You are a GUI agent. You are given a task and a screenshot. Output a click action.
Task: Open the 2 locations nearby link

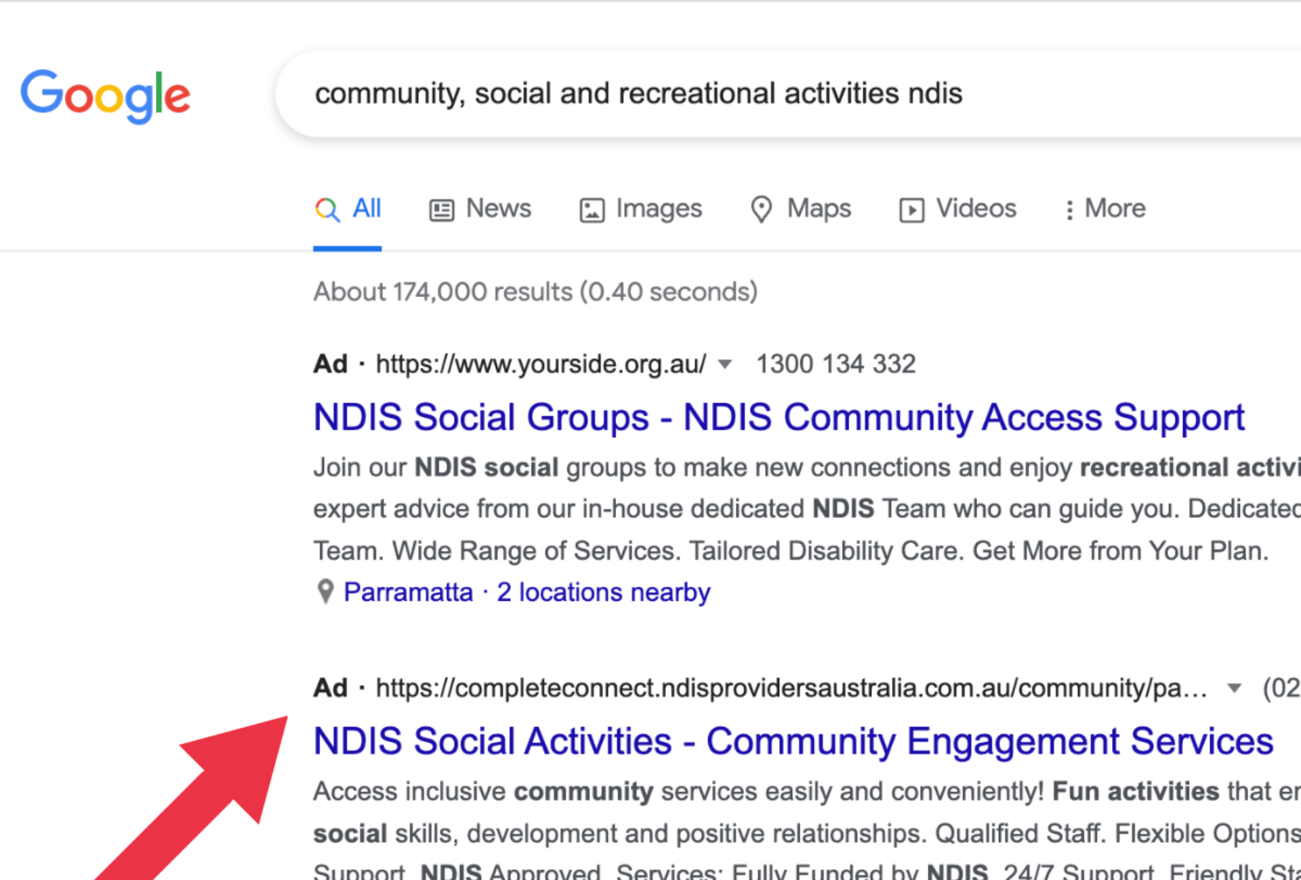coord(603,592)
